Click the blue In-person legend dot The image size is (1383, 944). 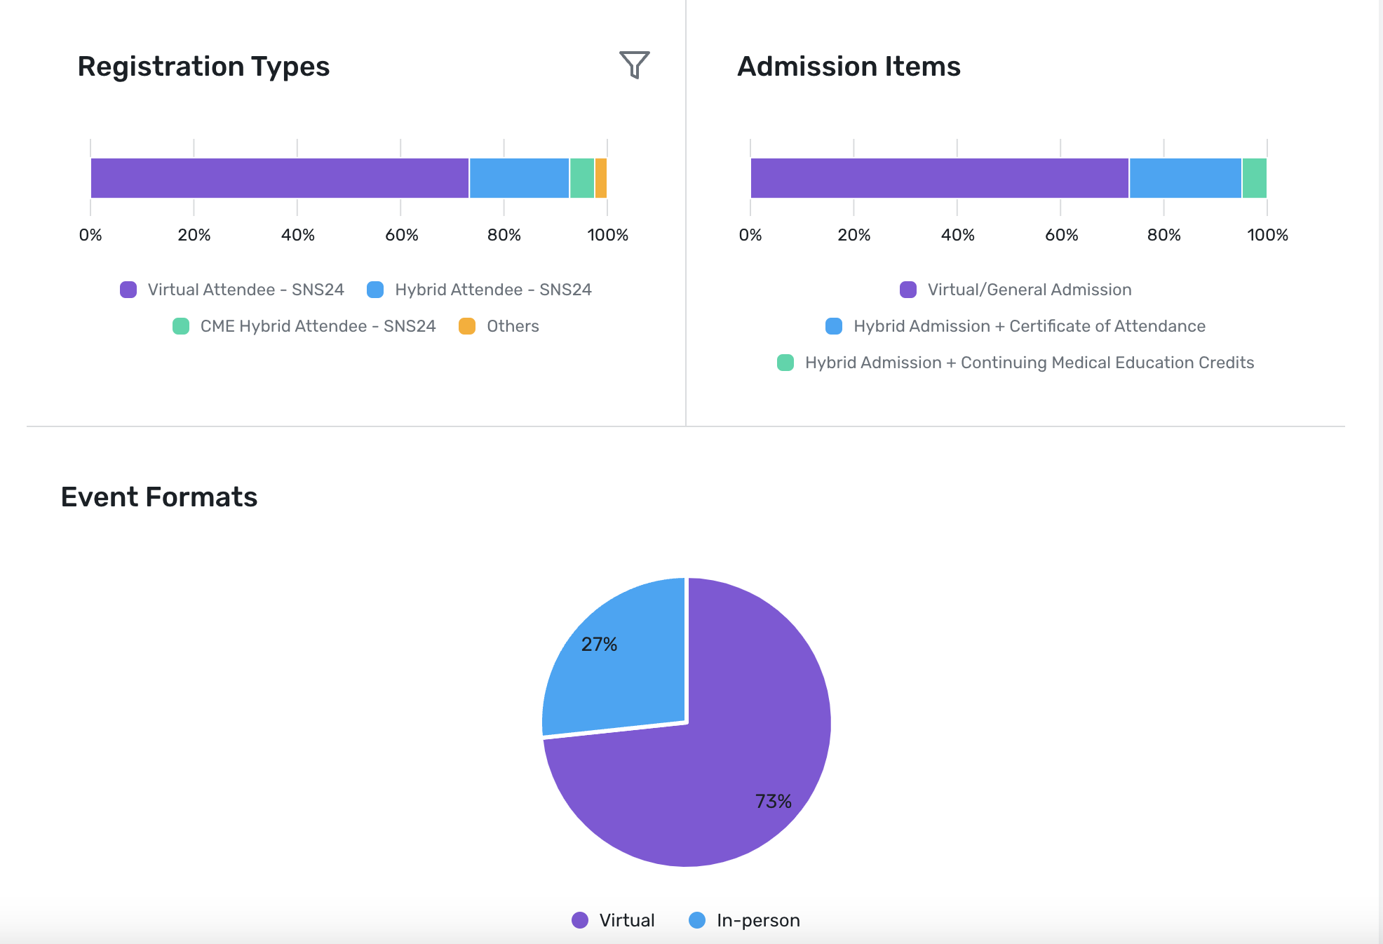pyautogui.click(x=697, y=920)
